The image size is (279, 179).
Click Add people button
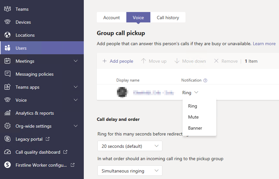118,61
